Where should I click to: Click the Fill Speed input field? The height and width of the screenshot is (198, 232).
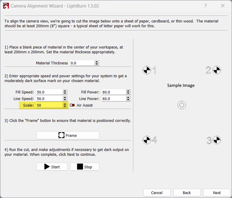50,92
